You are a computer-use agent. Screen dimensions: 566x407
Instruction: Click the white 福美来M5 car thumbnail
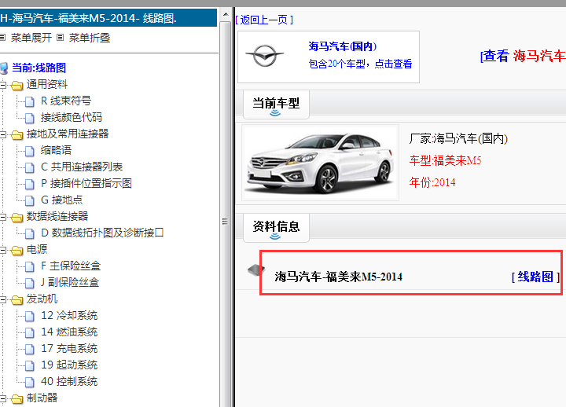coord(320,163)
